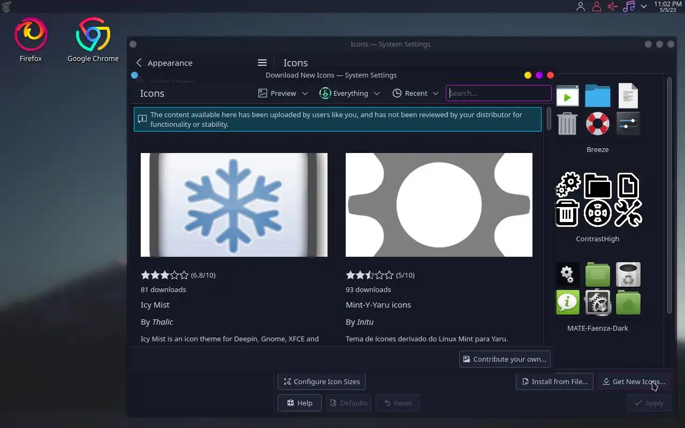Click author name Thalic
This screenshot has width=685, height=428.
163,322
